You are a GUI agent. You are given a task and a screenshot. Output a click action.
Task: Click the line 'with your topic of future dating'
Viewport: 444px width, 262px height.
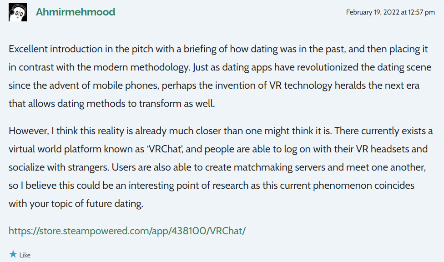(76, 204)
